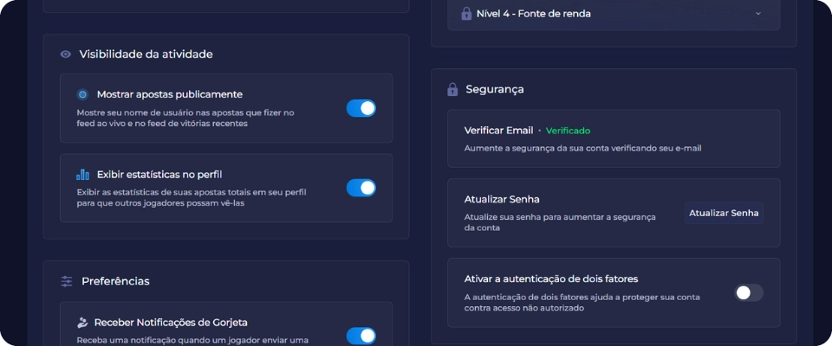Click the tip hand icon for Notificações de Gorjeta
This screenshot has width=832, height=346.
(82, 323)
